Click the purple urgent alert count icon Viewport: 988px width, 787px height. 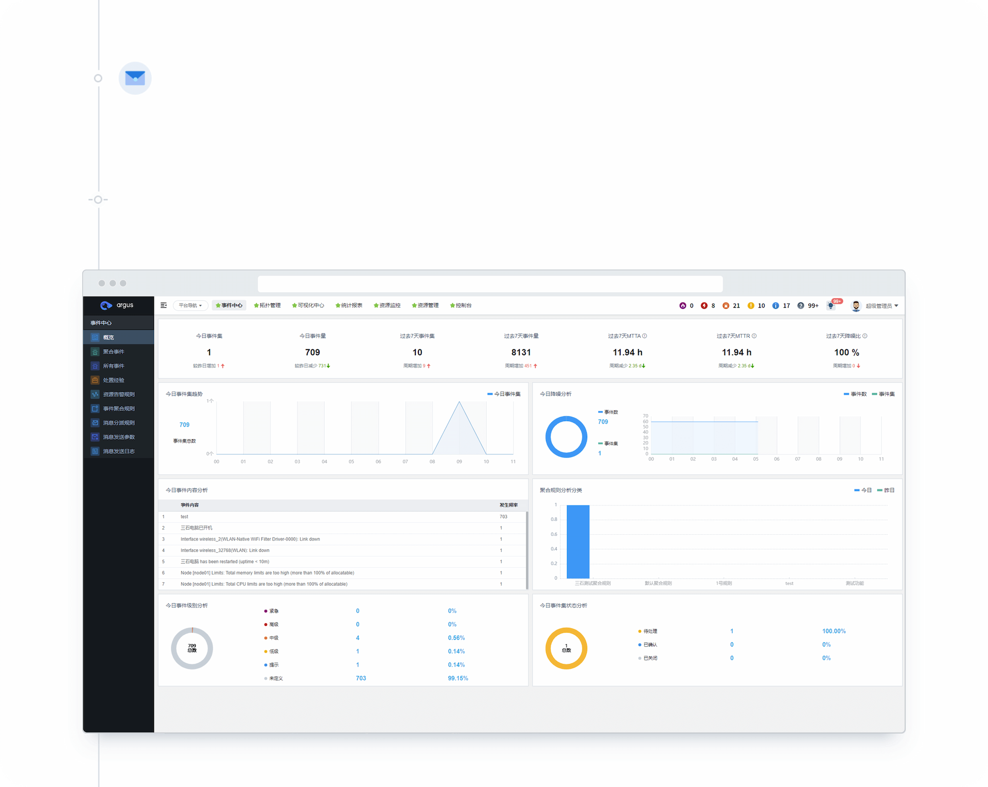[x=683, y=306]
